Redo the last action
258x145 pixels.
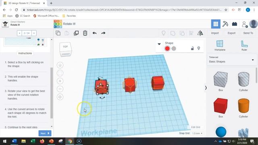coord(103,33)
